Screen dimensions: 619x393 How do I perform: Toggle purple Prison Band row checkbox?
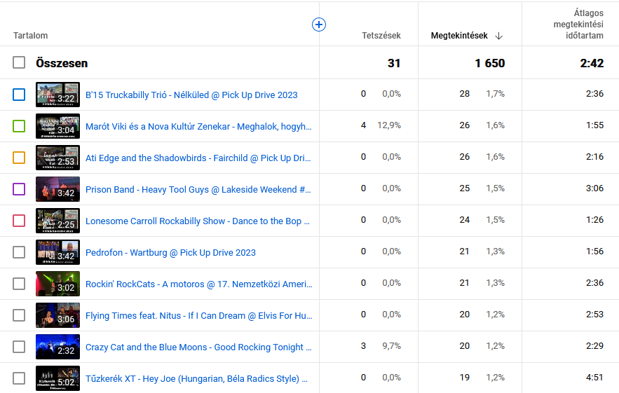coord(19,189)
